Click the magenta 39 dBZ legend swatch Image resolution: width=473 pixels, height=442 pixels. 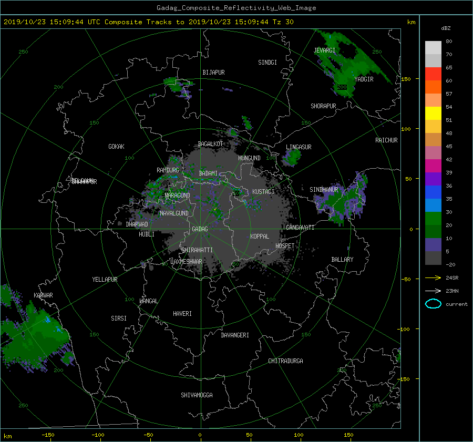(433, 166)
